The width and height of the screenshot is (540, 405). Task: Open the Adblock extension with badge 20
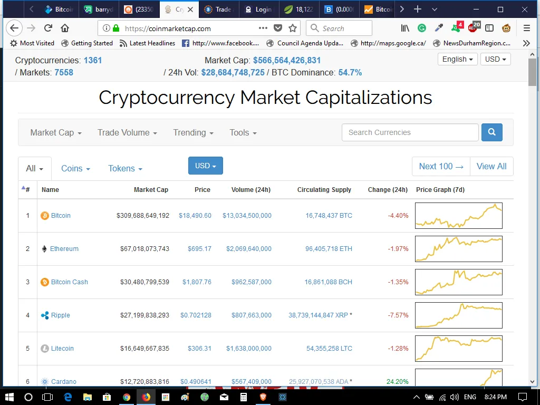click(x=474, y=27)
